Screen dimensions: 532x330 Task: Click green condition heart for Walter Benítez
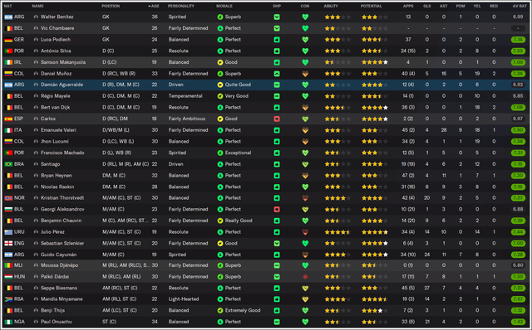pos(305,17)
